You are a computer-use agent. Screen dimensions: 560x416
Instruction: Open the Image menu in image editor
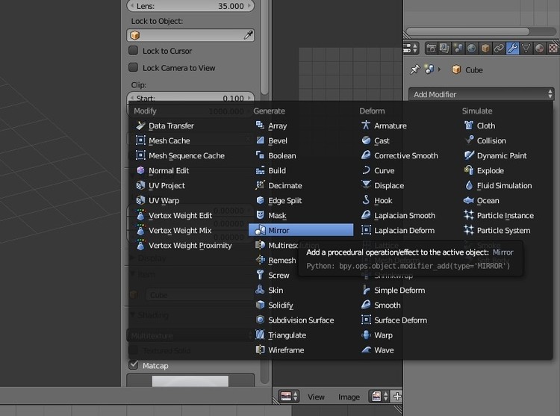[x=349, y=397]
